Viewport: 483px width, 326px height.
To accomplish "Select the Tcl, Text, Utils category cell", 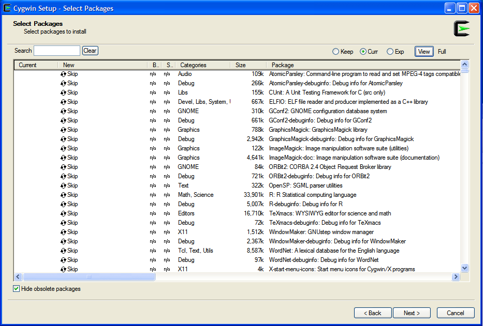I will [195, 251].
